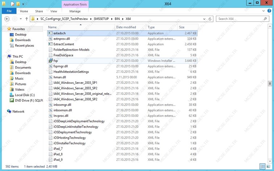This screenshot has height=171, width=274.
Task: Select the inboxmgr.dll file icon
Action: [x=50, y=105]
